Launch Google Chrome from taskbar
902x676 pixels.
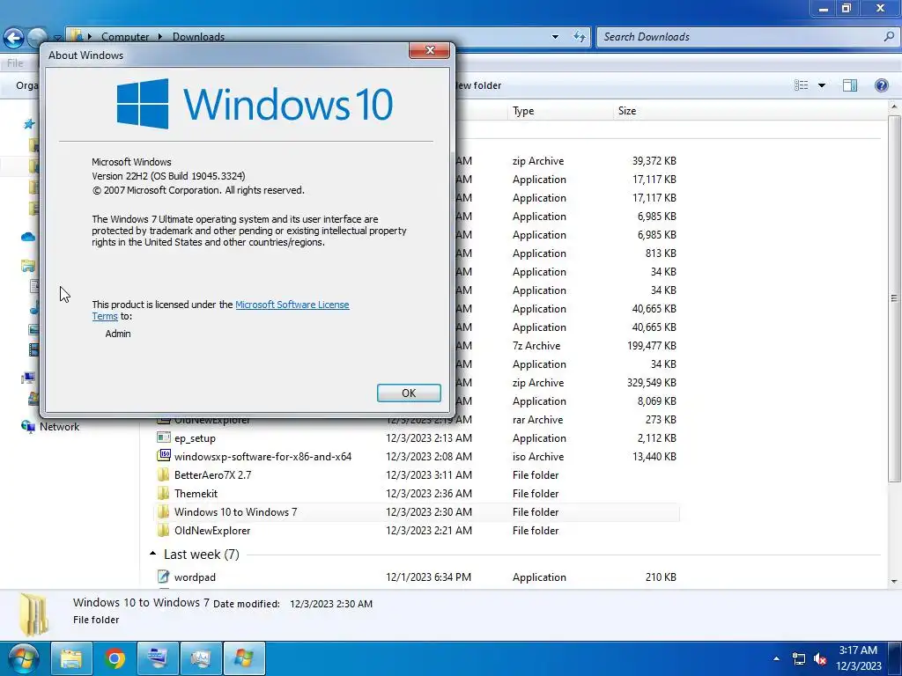point(115,658)
